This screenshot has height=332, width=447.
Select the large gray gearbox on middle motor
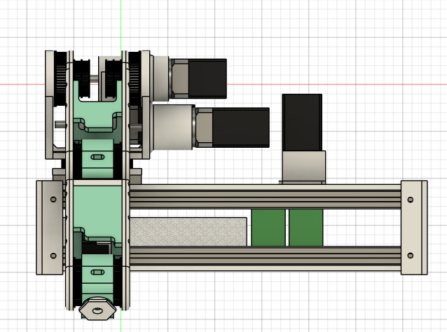172,127
